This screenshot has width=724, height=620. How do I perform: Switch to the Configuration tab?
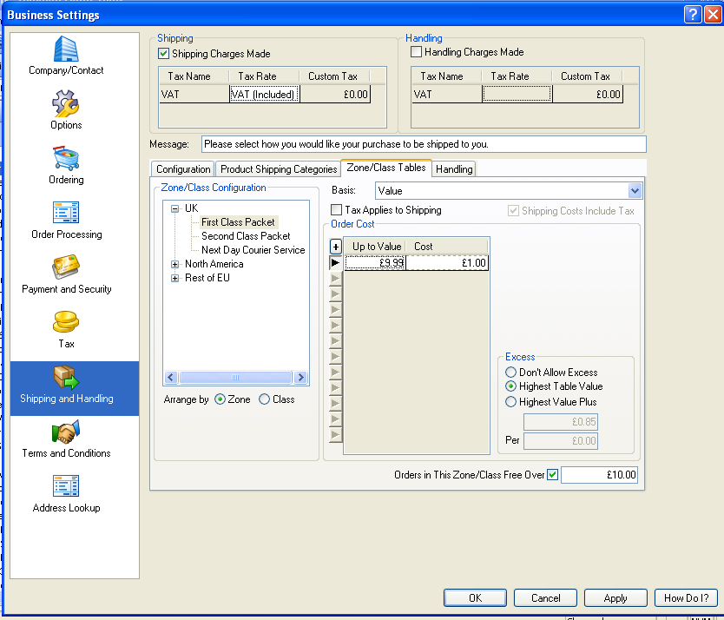183,169
